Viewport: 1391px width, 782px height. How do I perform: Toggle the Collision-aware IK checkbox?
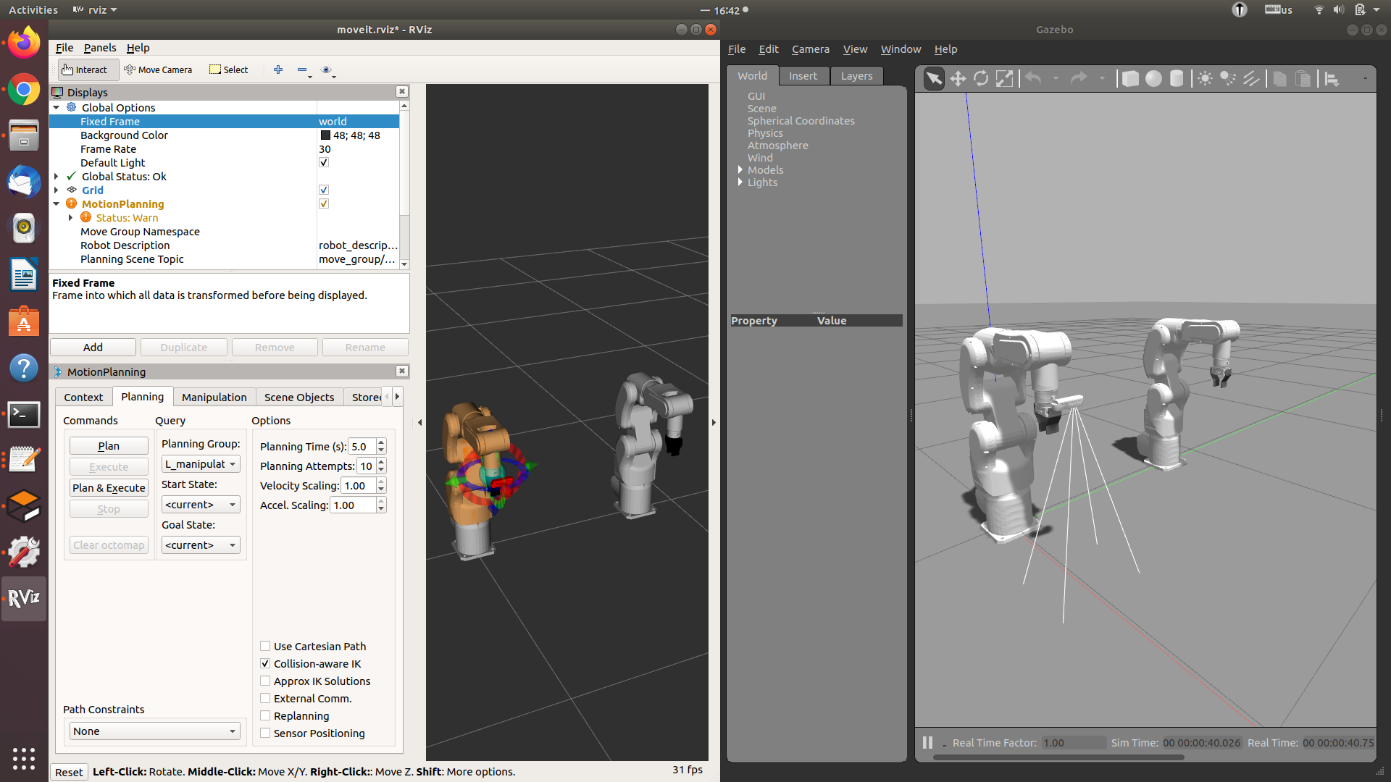pyautogui.click(x=266, y=663)
